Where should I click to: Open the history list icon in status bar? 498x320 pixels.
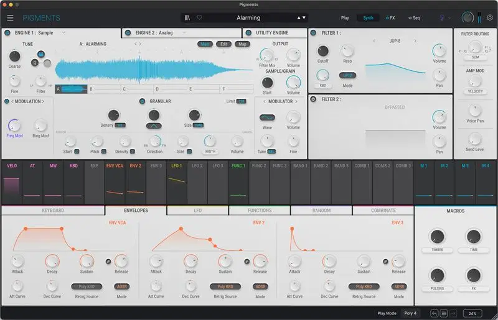[x=444, y=313]
